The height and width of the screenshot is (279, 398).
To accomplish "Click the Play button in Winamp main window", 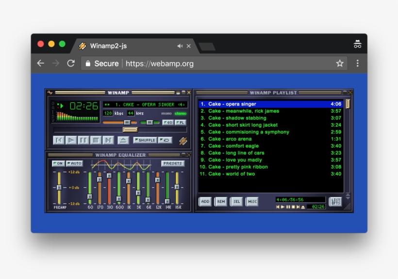I will tap(71, 140).
